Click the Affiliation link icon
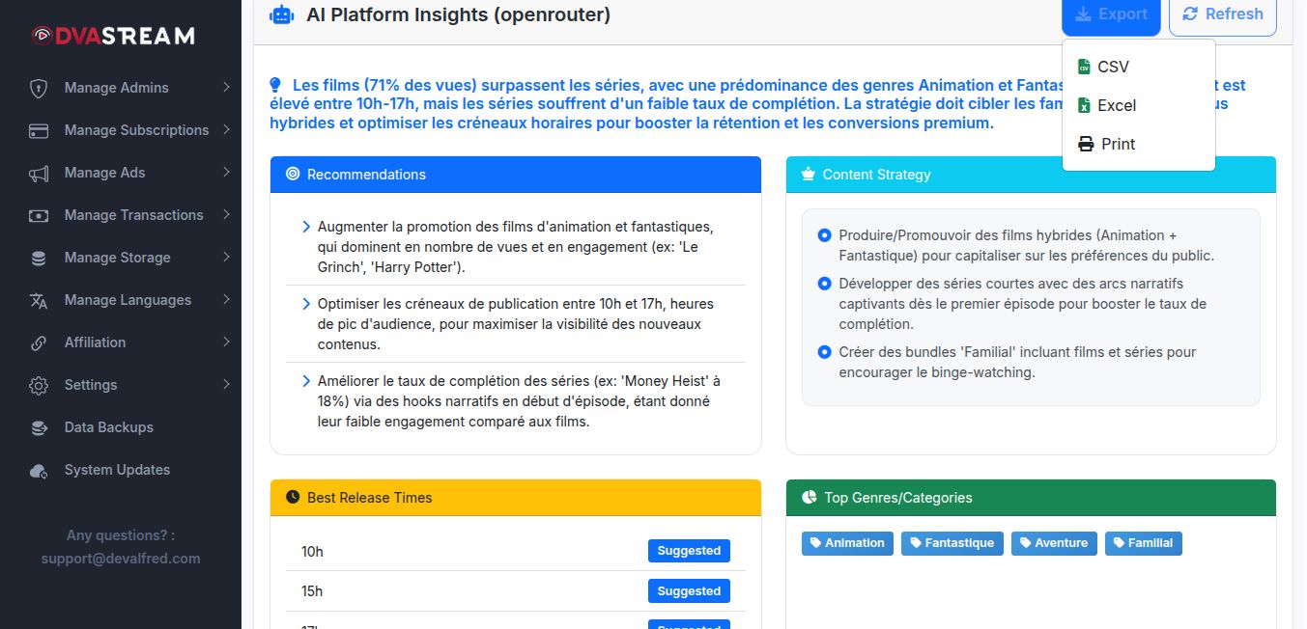The height and width of the screenshot is (629, 1307). coord(39,342)
